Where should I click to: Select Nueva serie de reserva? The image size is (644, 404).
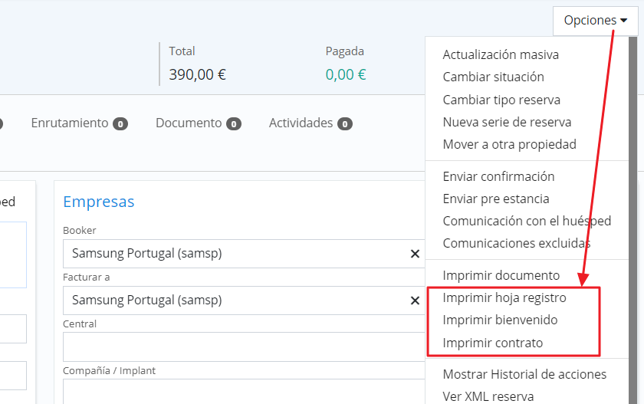(507, 122)
